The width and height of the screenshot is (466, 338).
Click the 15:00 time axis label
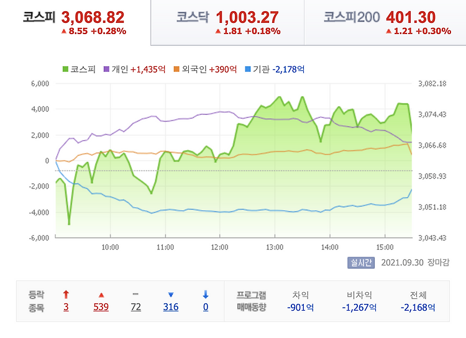pos(385,247)
